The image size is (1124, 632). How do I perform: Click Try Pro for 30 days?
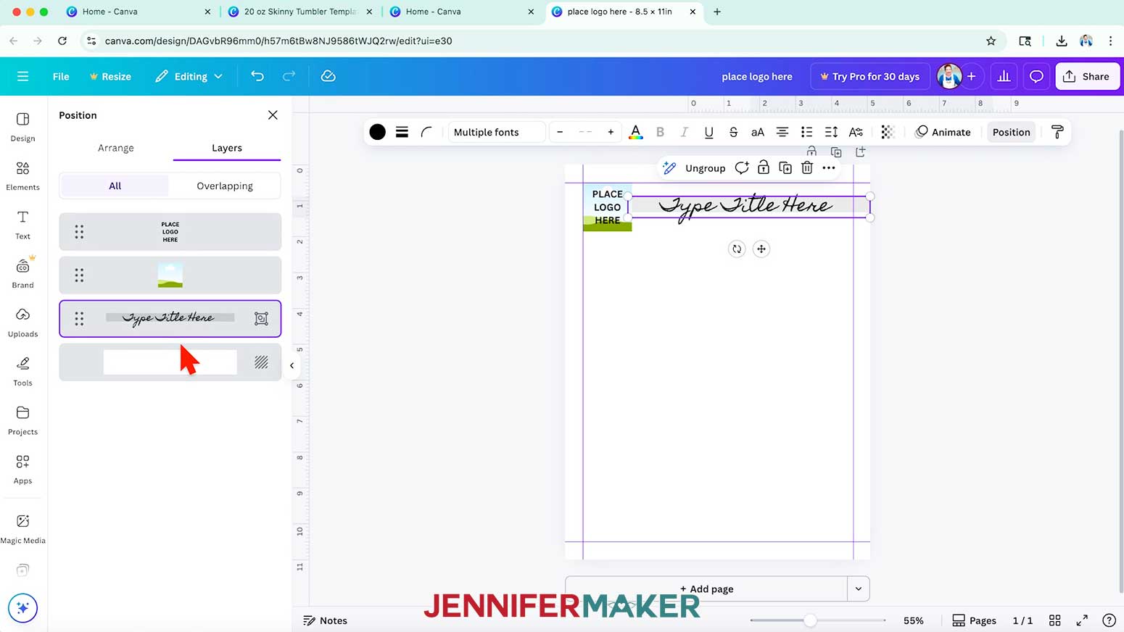coord(869,76)
